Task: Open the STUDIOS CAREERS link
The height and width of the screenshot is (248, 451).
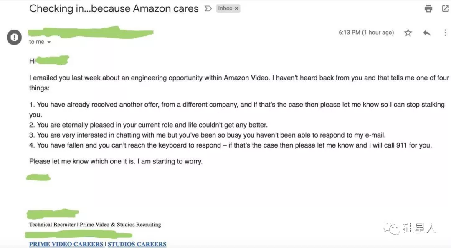Action: click(x=137, y=244)
